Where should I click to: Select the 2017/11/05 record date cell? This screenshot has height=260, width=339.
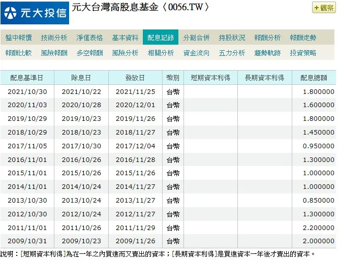27,146
